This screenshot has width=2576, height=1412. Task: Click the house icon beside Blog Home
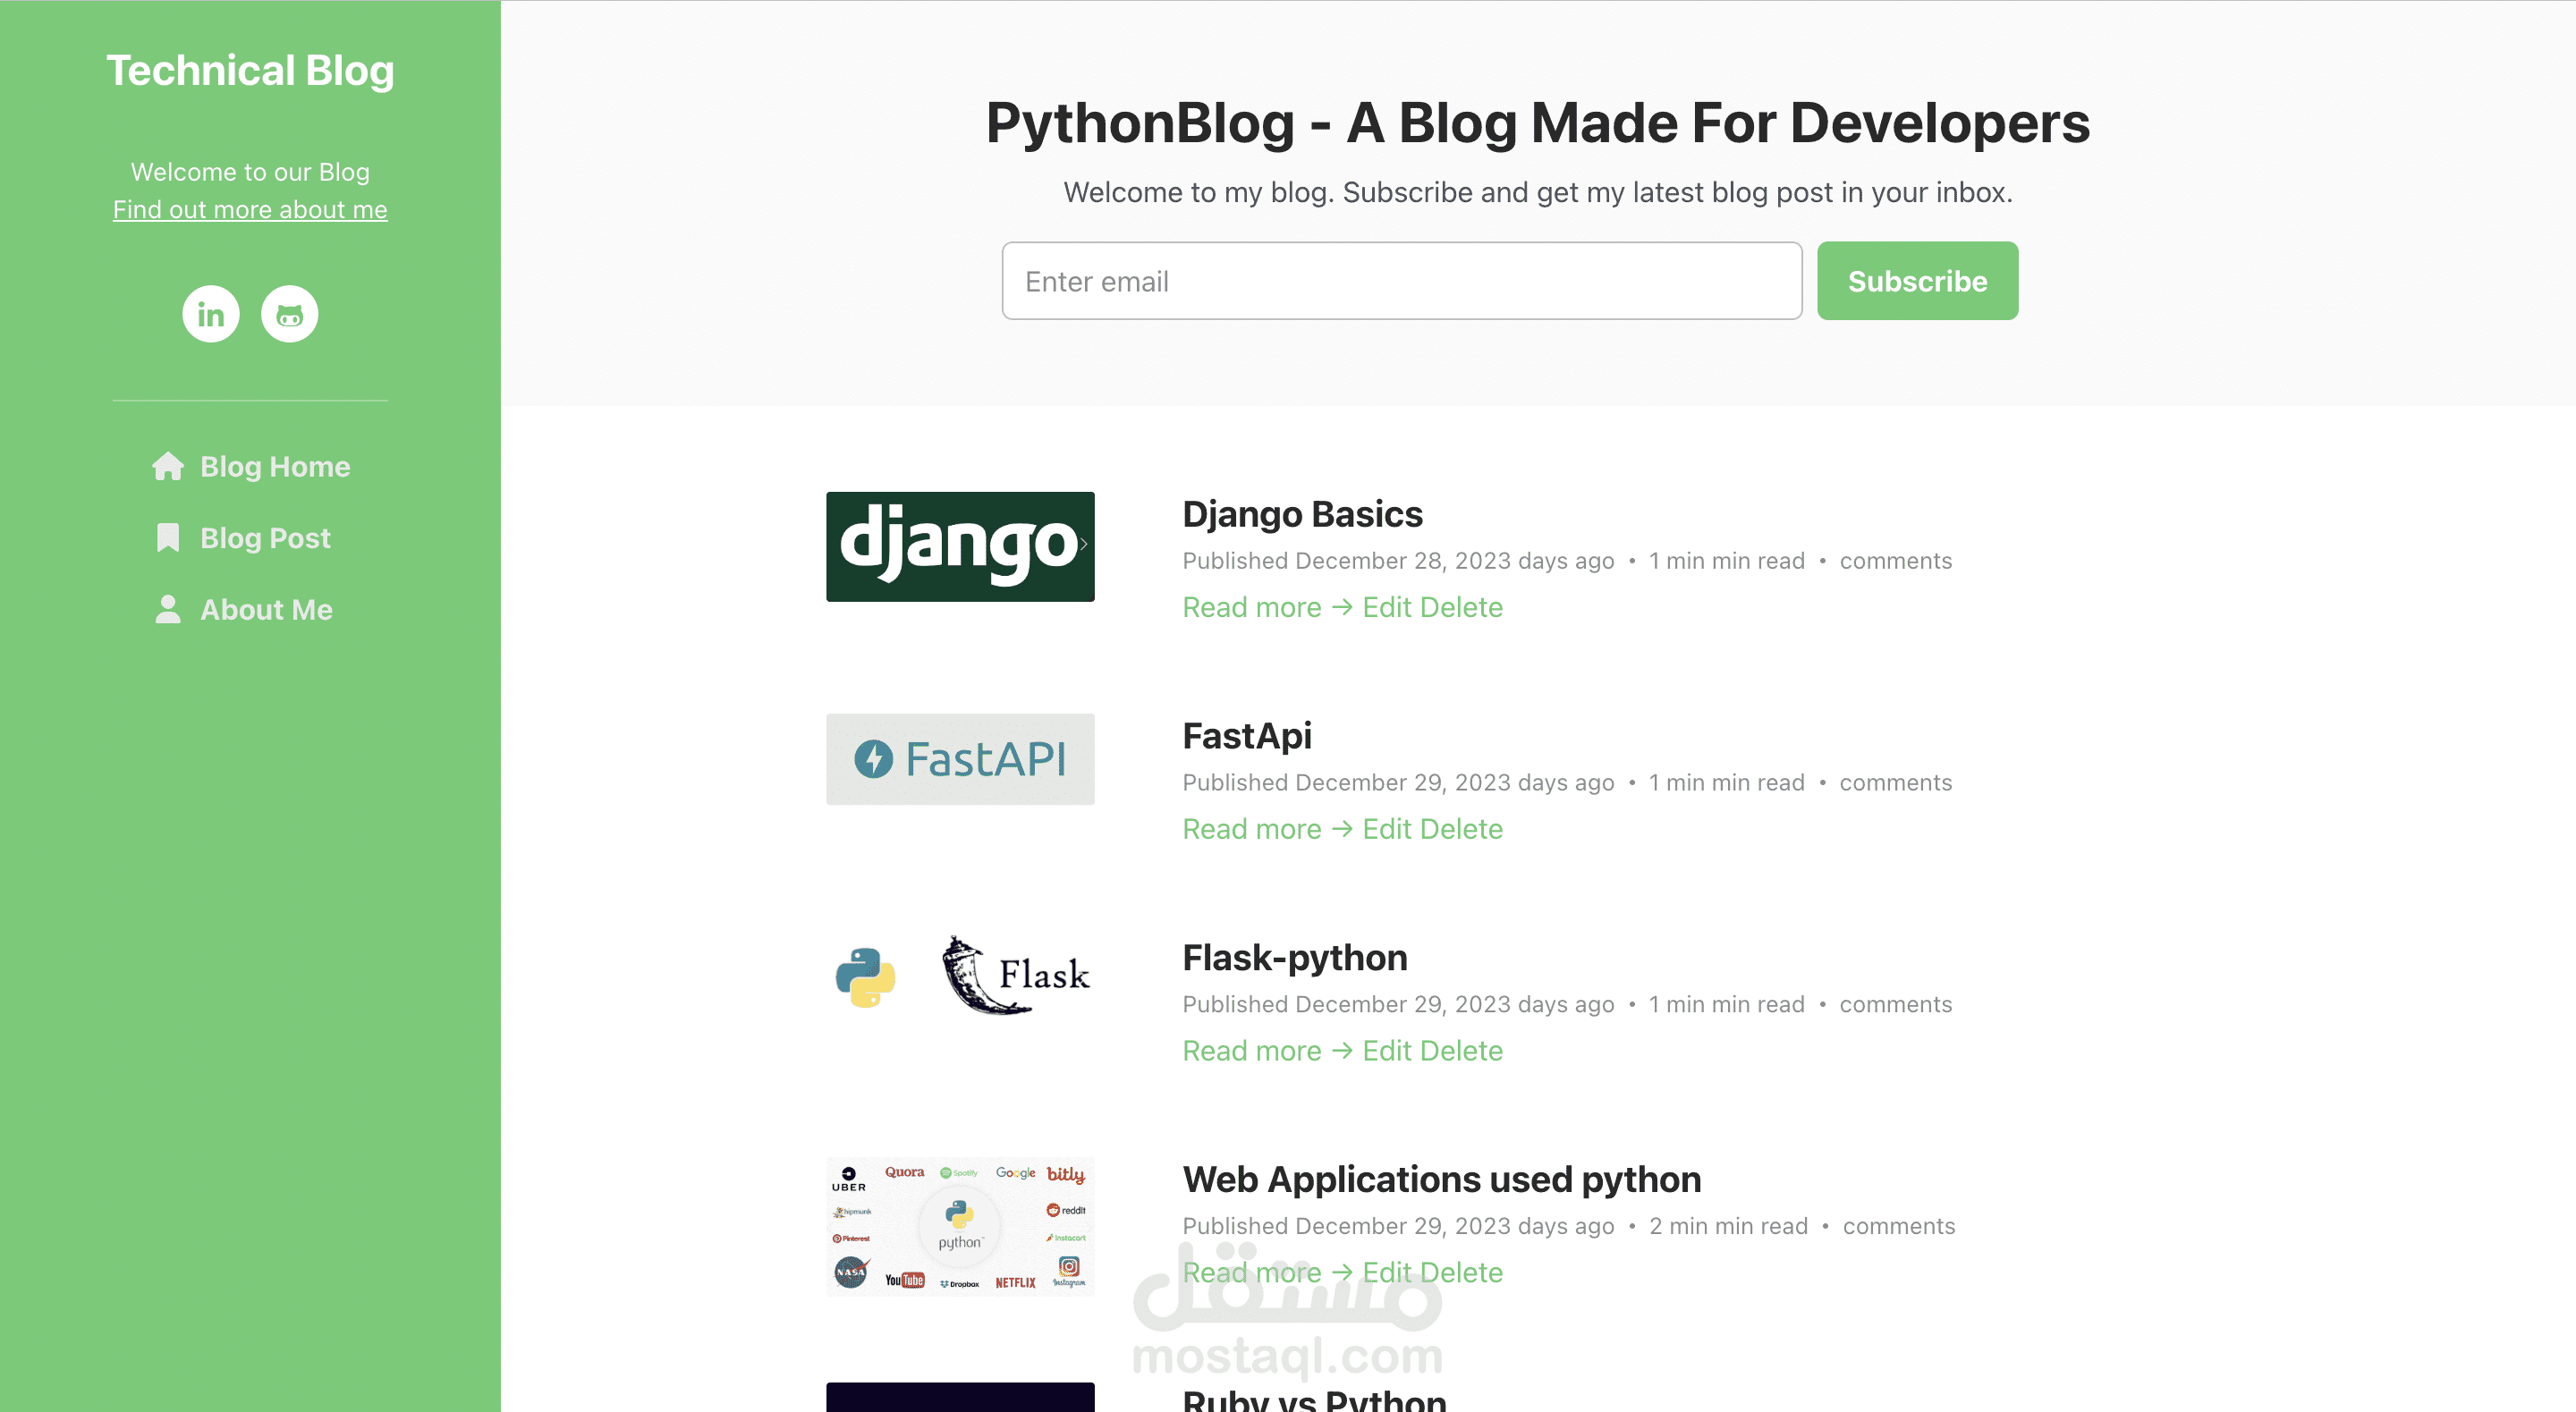click(x=168, y=467)
